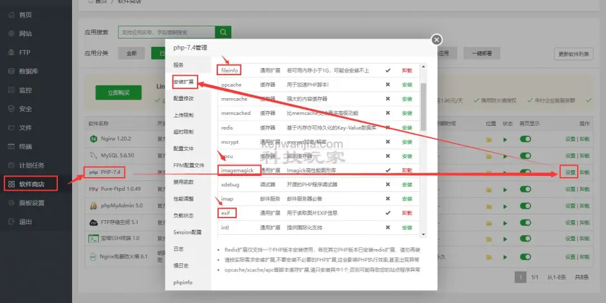606x303 pixels.
Task: Click the extension list scroll up arrow
Action: point(423,66)
